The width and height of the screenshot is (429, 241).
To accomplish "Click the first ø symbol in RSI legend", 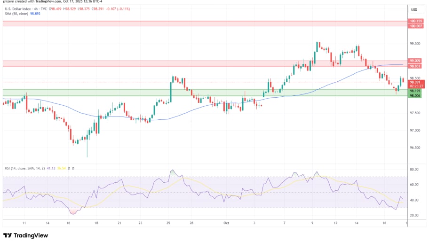I will click(x=69, y=168).
